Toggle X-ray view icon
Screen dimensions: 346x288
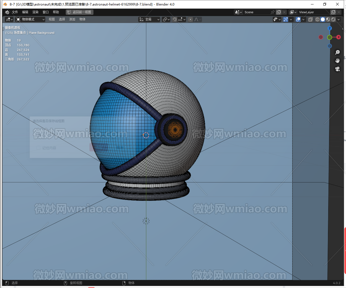tap(311, 19)
